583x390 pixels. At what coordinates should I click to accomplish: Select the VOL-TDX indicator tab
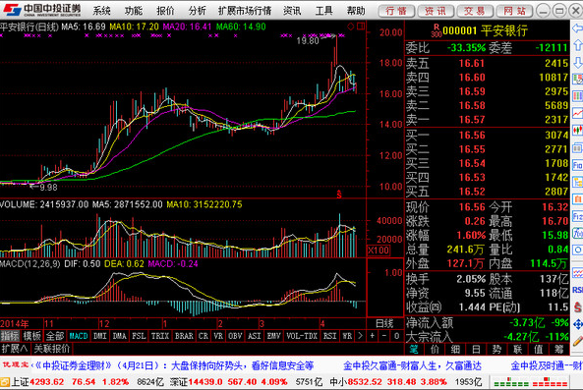pos(302,336)
